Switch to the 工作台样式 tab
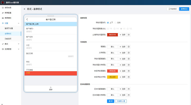Image resolution: width=191 pixels, height=105 pixels. tap(172, 9)
